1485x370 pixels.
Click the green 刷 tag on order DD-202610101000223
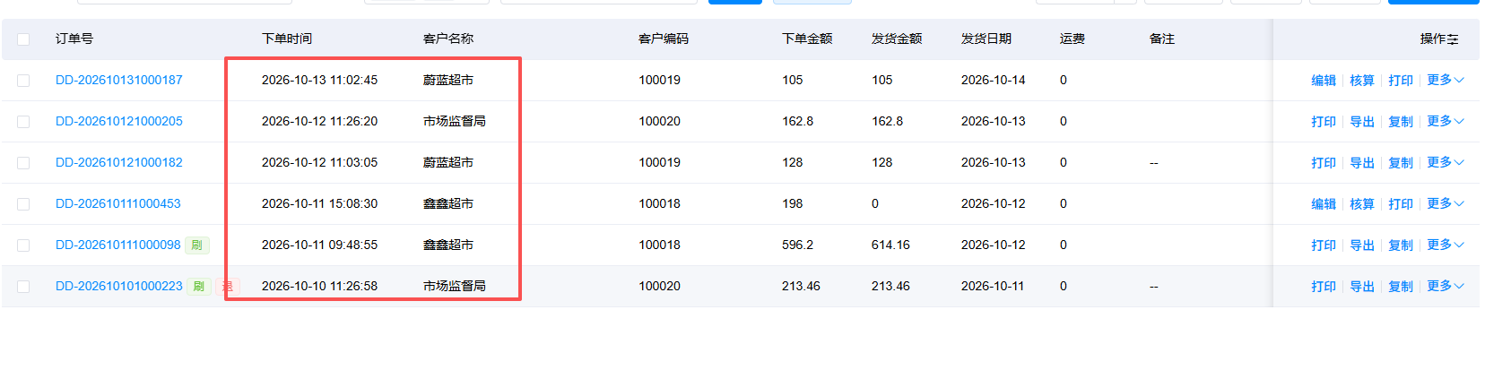tap(198, 286)
